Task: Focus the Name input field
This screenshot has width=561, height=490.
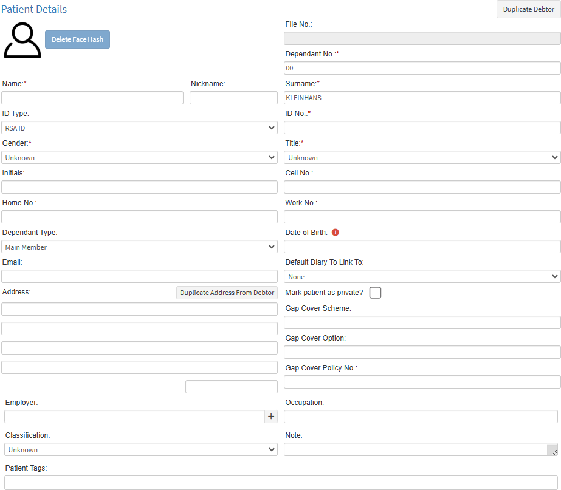Action: click(92, 98)
